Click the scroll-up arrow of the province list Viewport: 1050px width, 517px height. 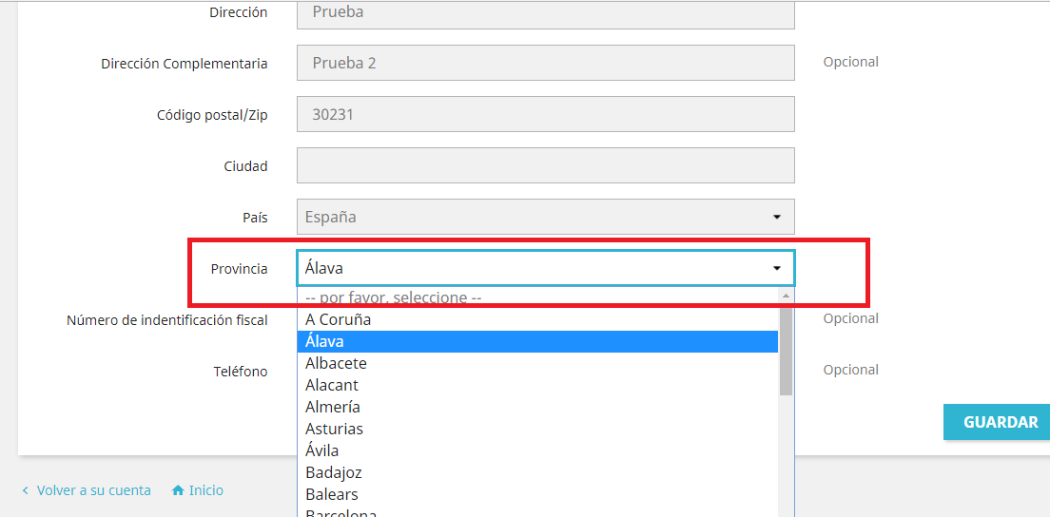coord(786,297)
